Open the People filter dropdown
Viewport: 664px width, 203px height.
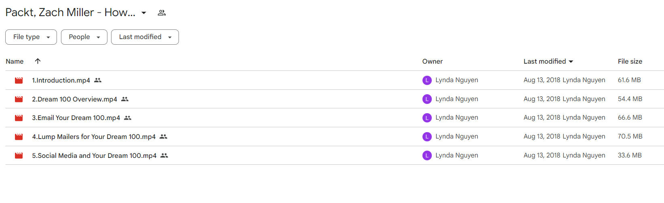84,37
